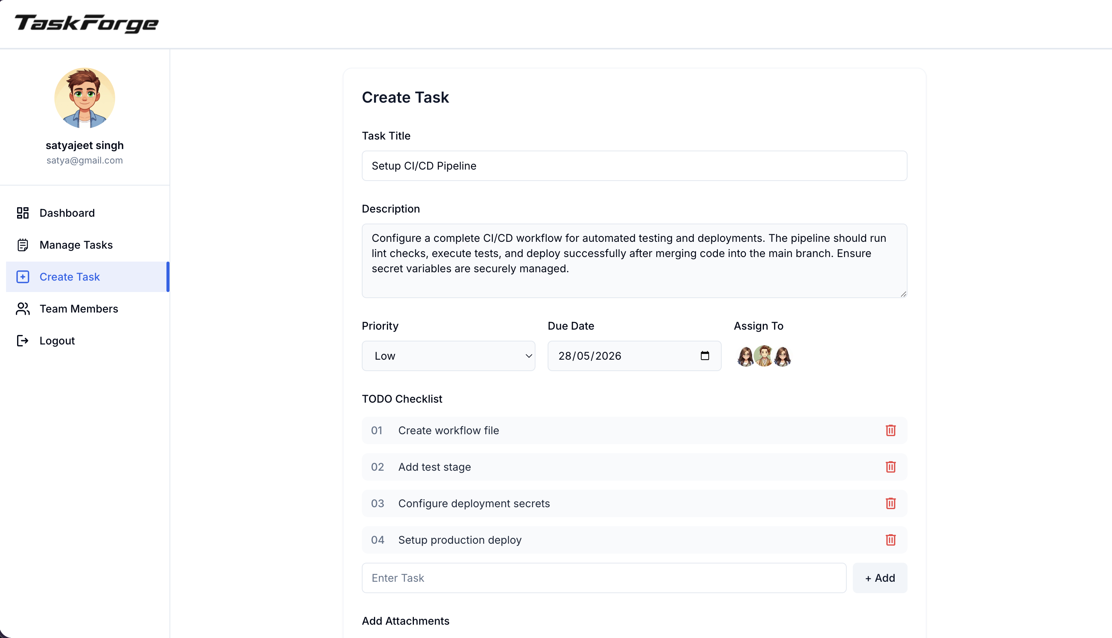1112x638 pixels.
Task: Click the 'Setup production deploy' text
Action: click(x=460, y=540)
